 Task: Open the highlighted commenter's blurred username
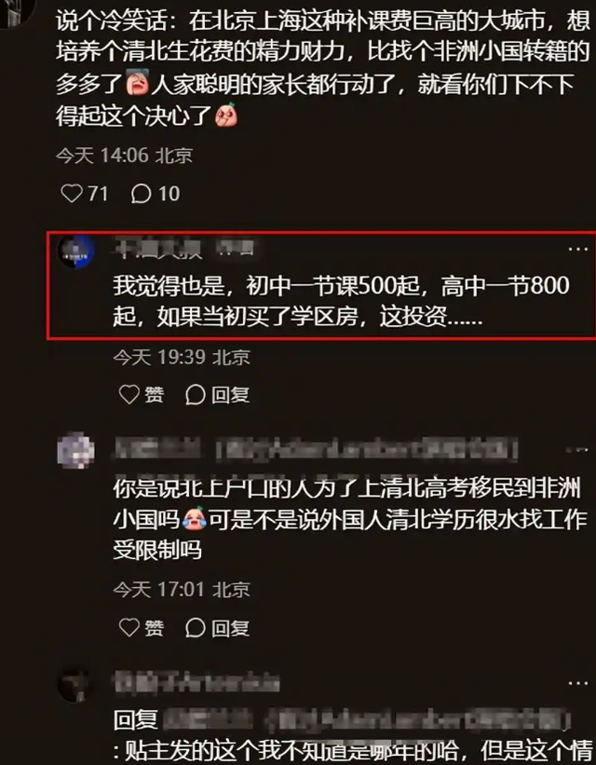click(x=183, y=249)
